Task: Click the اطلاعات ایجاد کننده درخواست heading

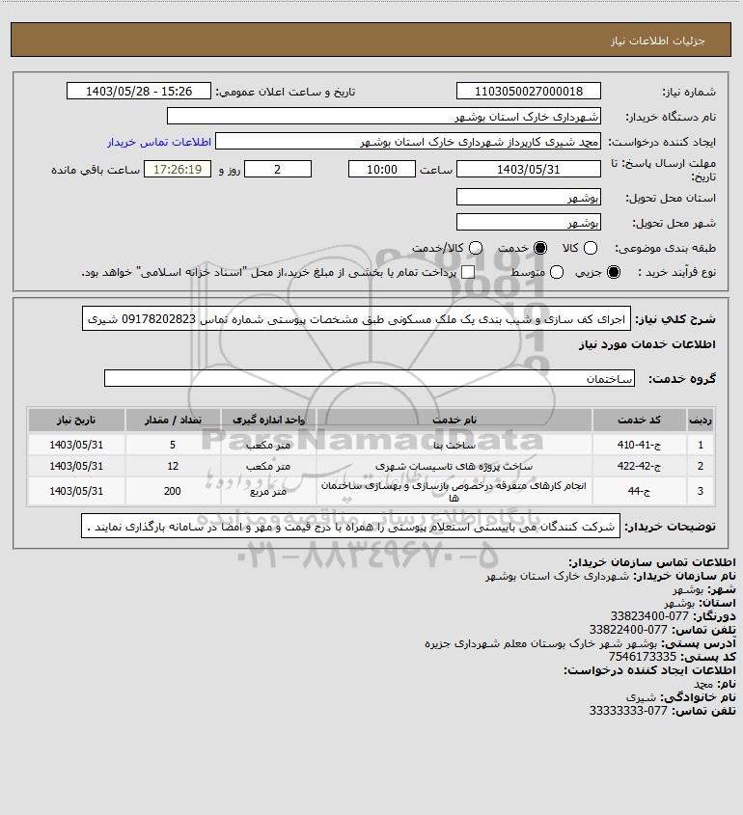Action: [649, 670]
